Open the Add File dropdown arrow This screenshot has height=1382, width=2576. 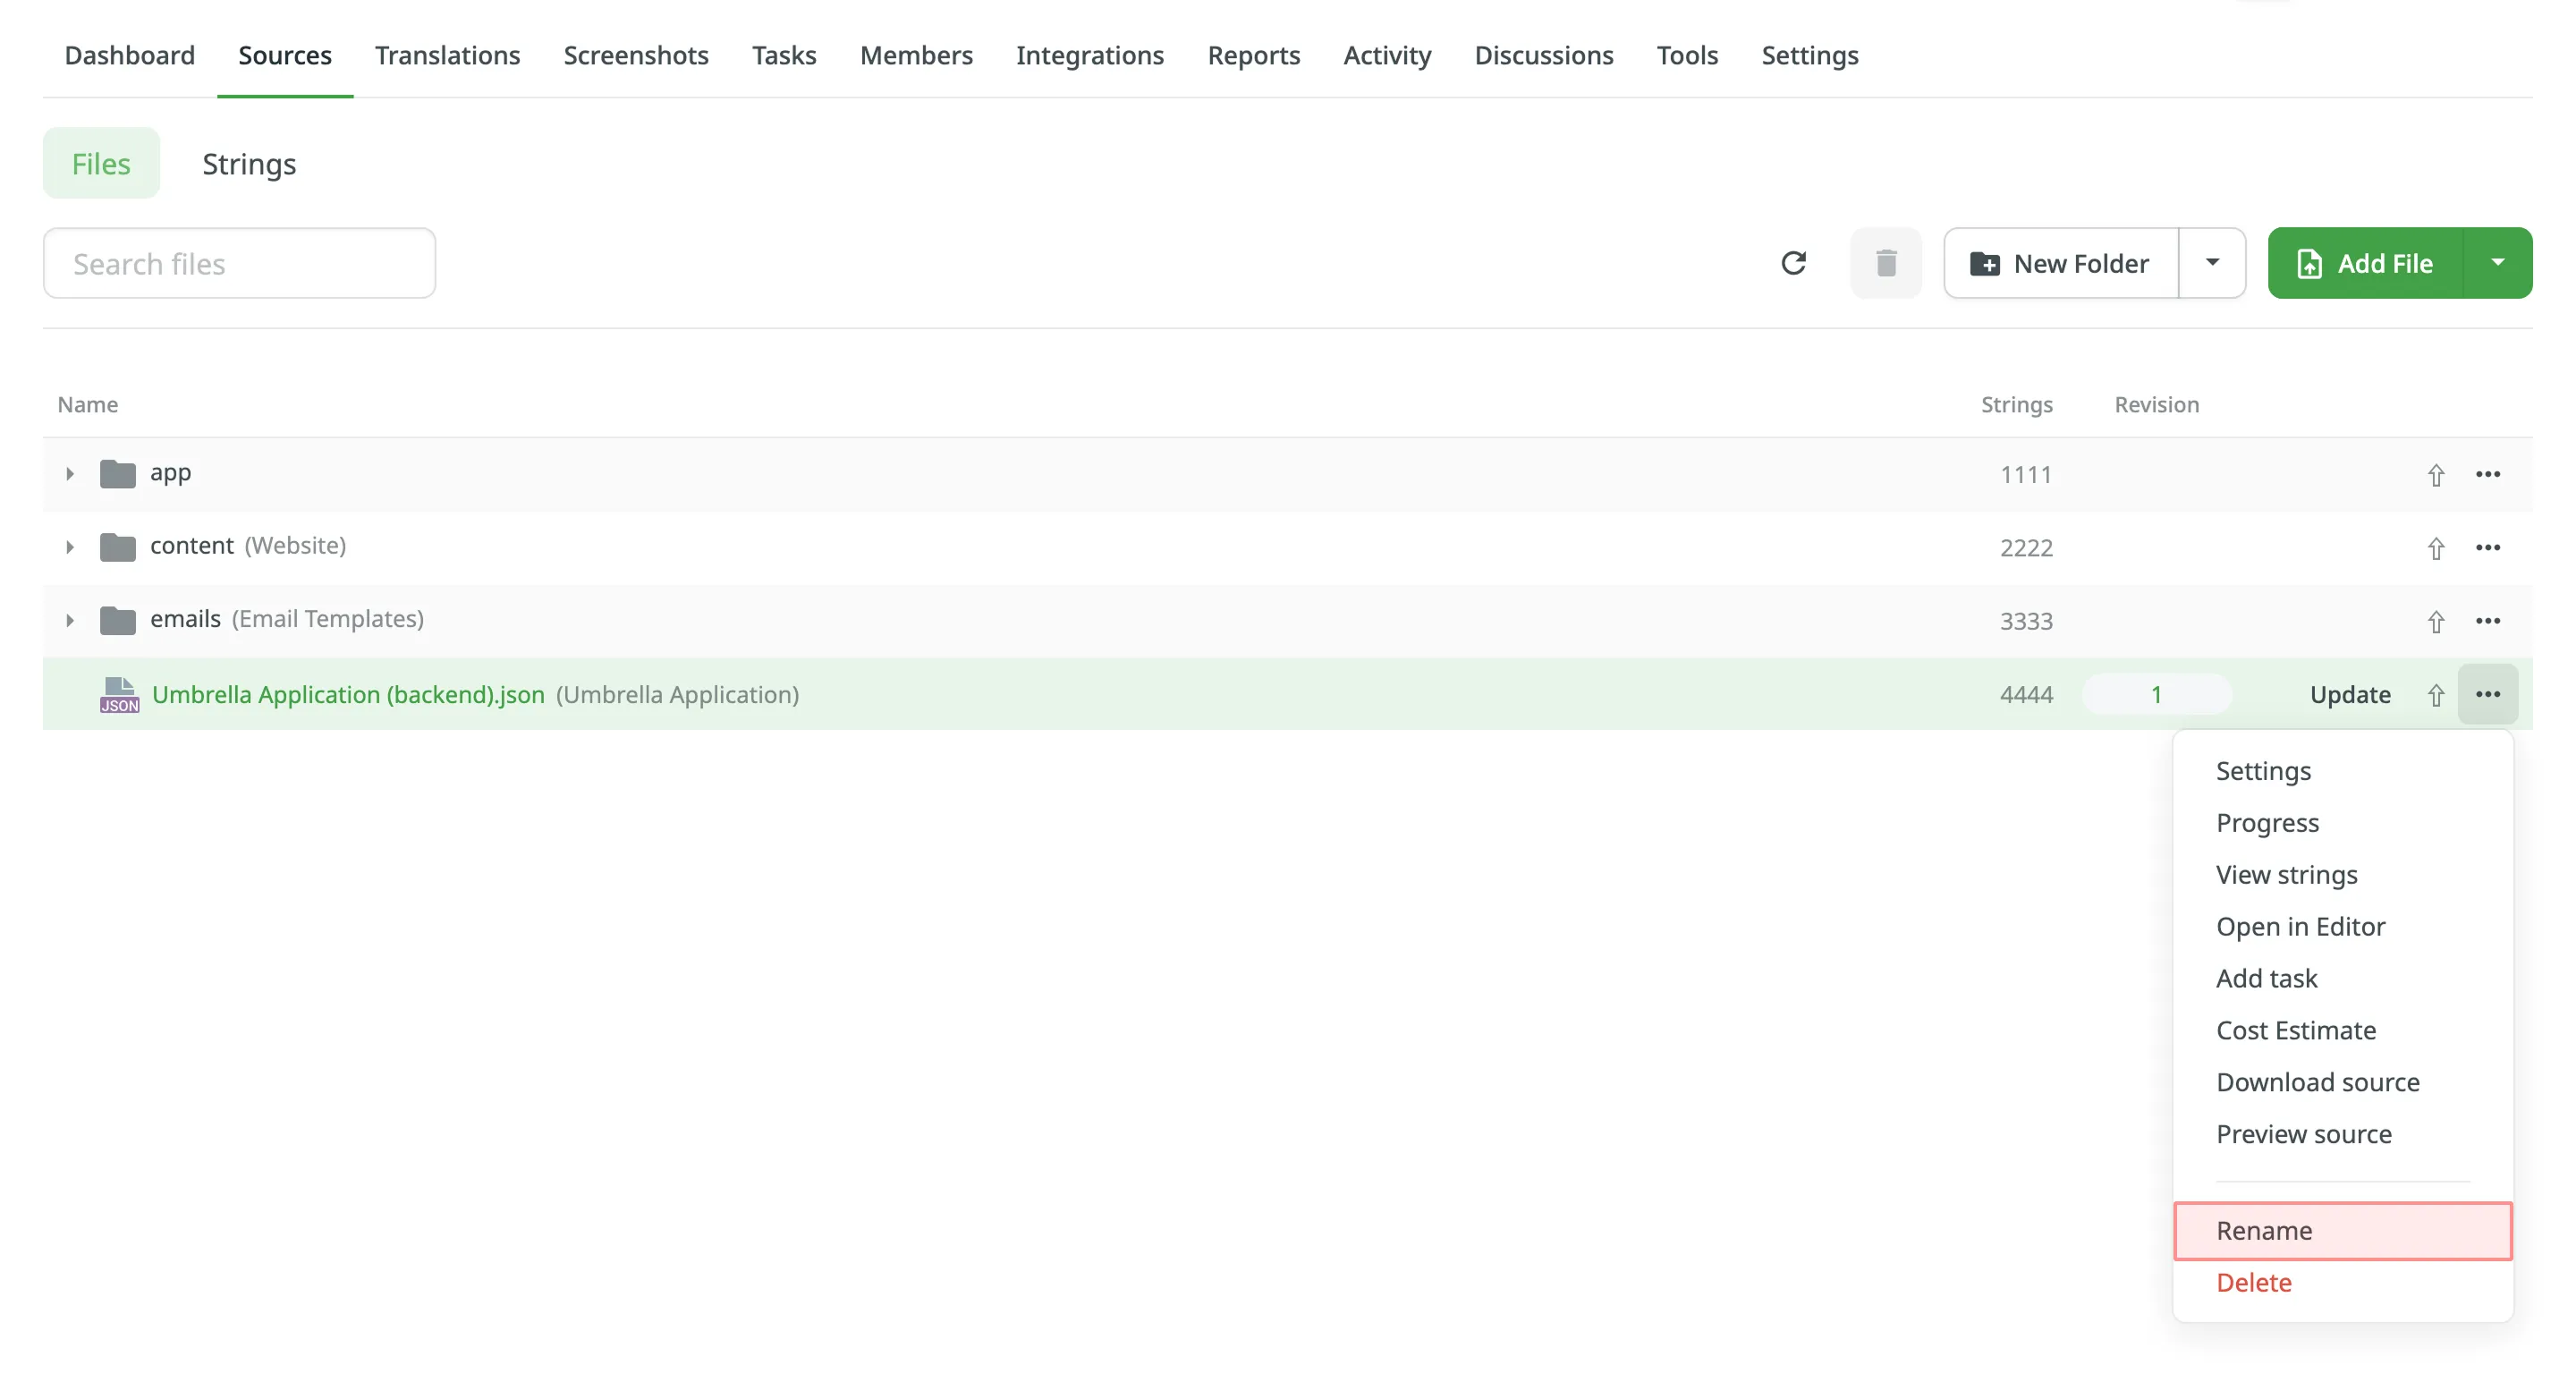2497,263
